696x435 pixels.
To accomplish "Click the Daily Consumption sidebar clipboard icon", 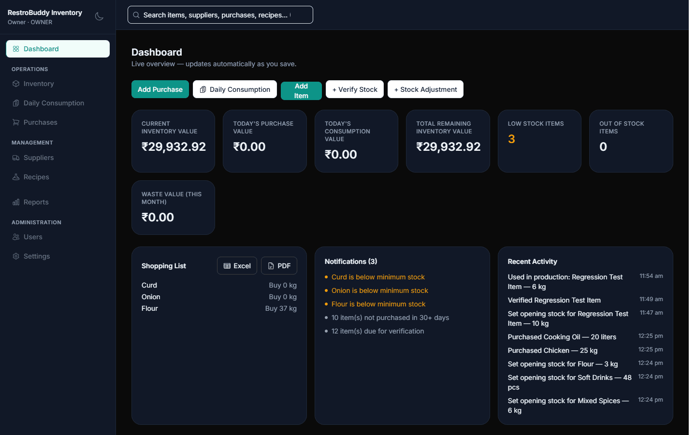I will (16, 103).
